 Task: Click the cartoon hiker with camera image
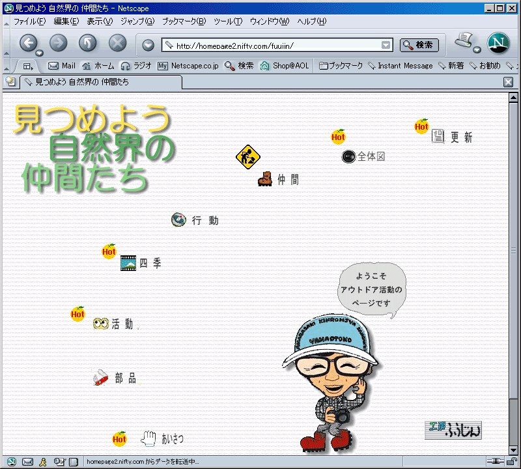(x=331, y=383)
